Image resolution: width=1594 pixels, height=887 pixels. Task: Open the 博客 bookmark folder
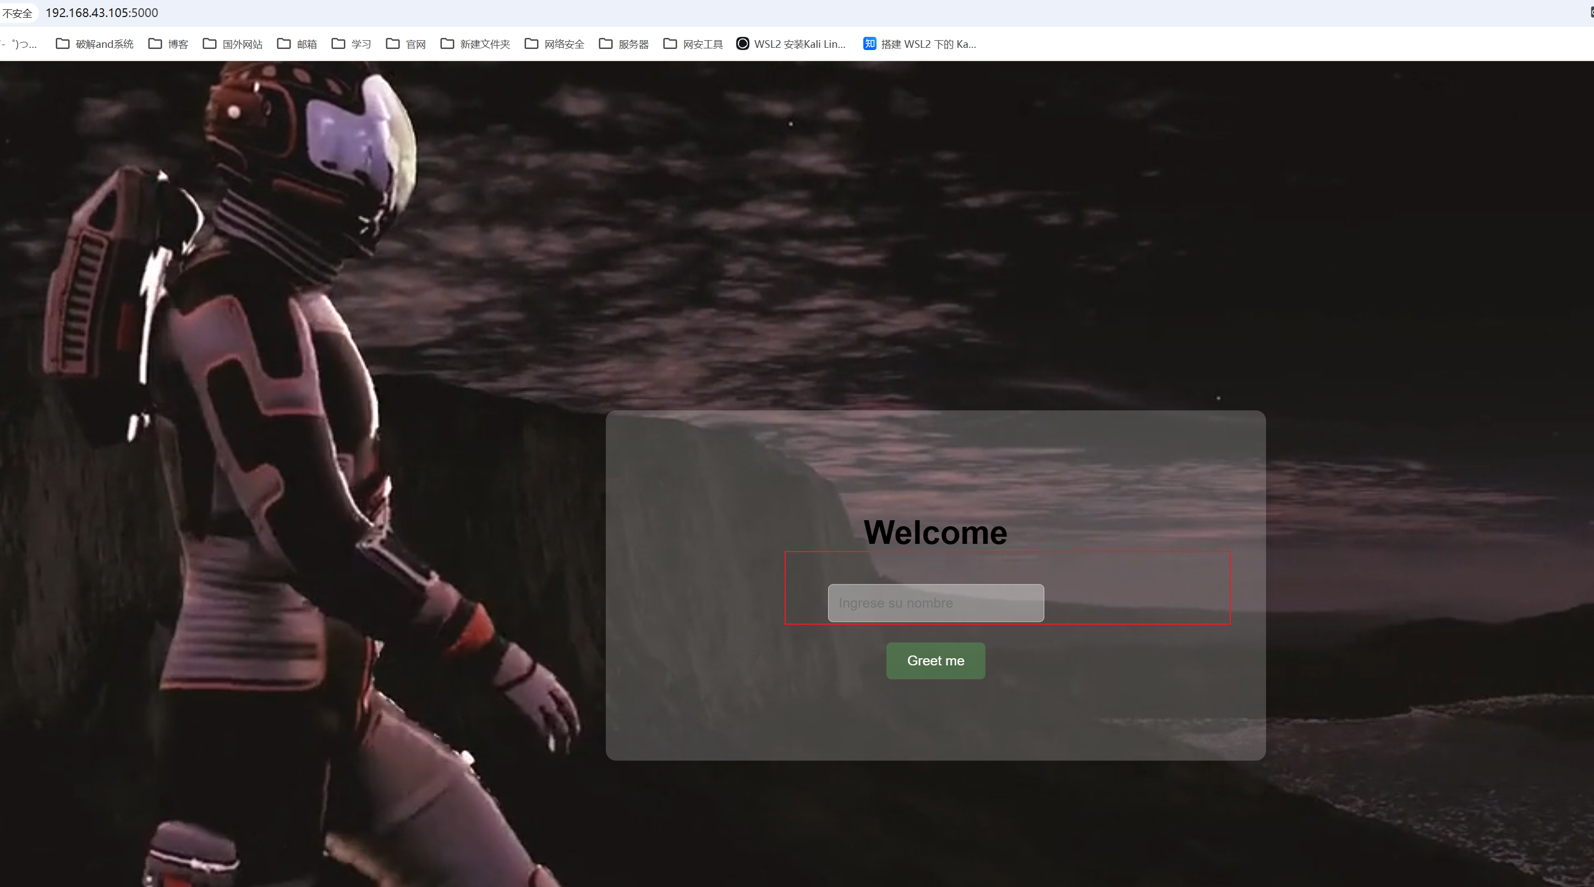pos(168,44)
